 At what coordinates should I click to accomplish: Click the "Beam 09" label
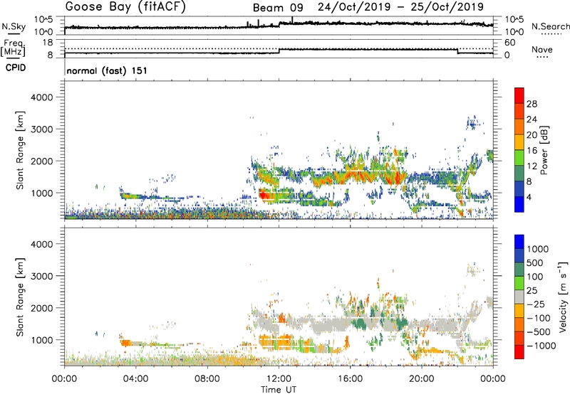click(x=278, y=8)
